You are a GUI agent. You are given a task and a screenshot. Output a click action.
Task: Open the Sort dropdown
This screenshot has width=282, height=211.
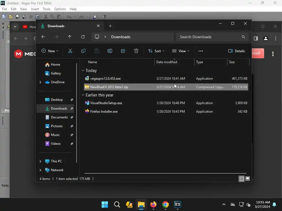pos(156,51)
